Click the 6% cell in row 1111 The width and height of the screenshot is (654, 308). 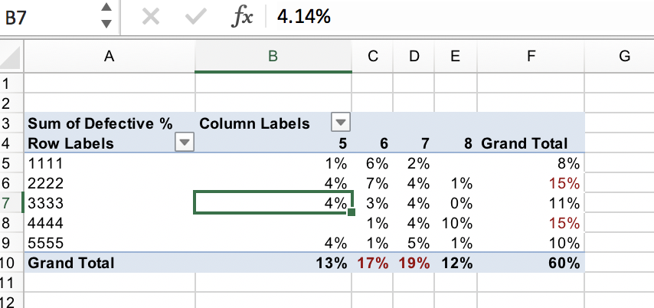[x=372, y=163]
